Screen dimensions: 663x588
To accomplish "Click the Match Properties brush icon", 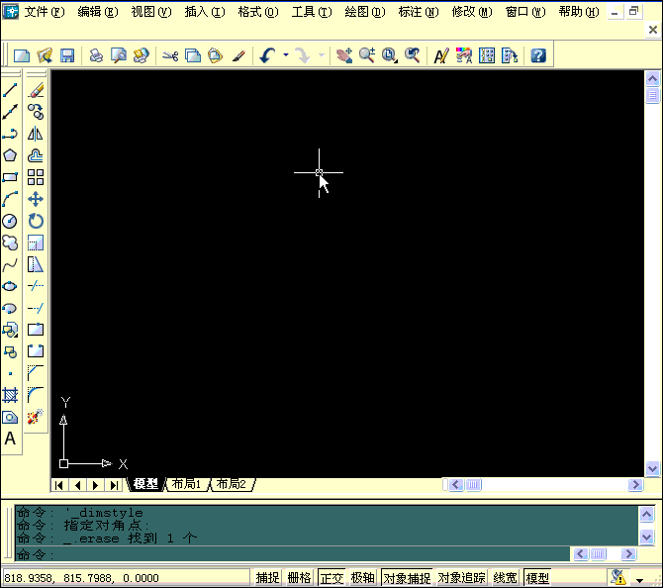I will tap(238, 55).
